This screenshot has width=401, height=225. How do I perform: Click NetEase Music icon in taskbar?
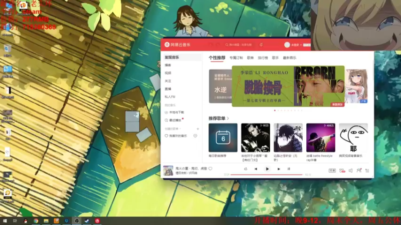coord(97,221)
